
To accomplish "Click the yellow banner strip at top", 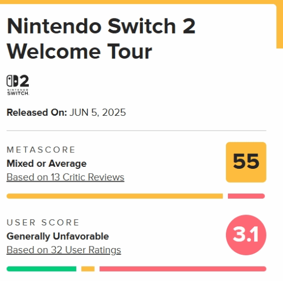I will click(x=141, y=2).
